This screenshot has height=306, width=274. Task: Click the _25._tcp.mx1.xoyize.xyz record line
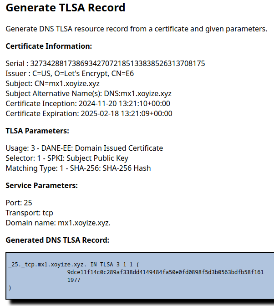pyautogui.click(x=73, y=265)
